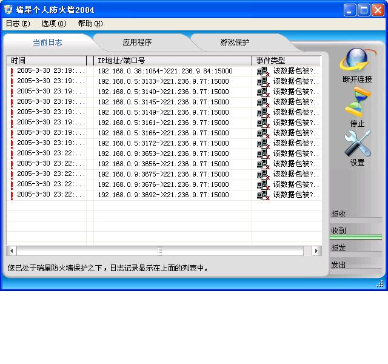The image size is (388, 364).
Task: Click blocked-packet icon in 192.168.0.5:3140 row
Action: [263, 92]
